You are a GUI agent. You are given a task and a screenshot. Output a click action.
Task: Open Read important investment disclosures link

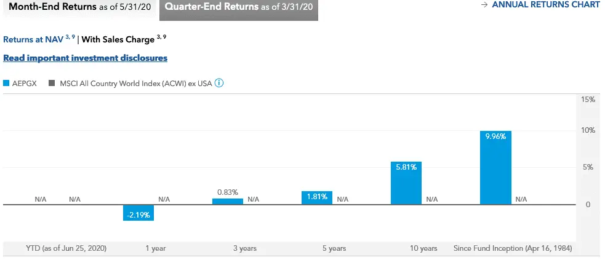(x=85, y=58)
